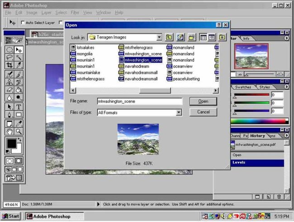Click the Open button in the dialog
Viewport: 294px width, 222px height.
[203, 101]
